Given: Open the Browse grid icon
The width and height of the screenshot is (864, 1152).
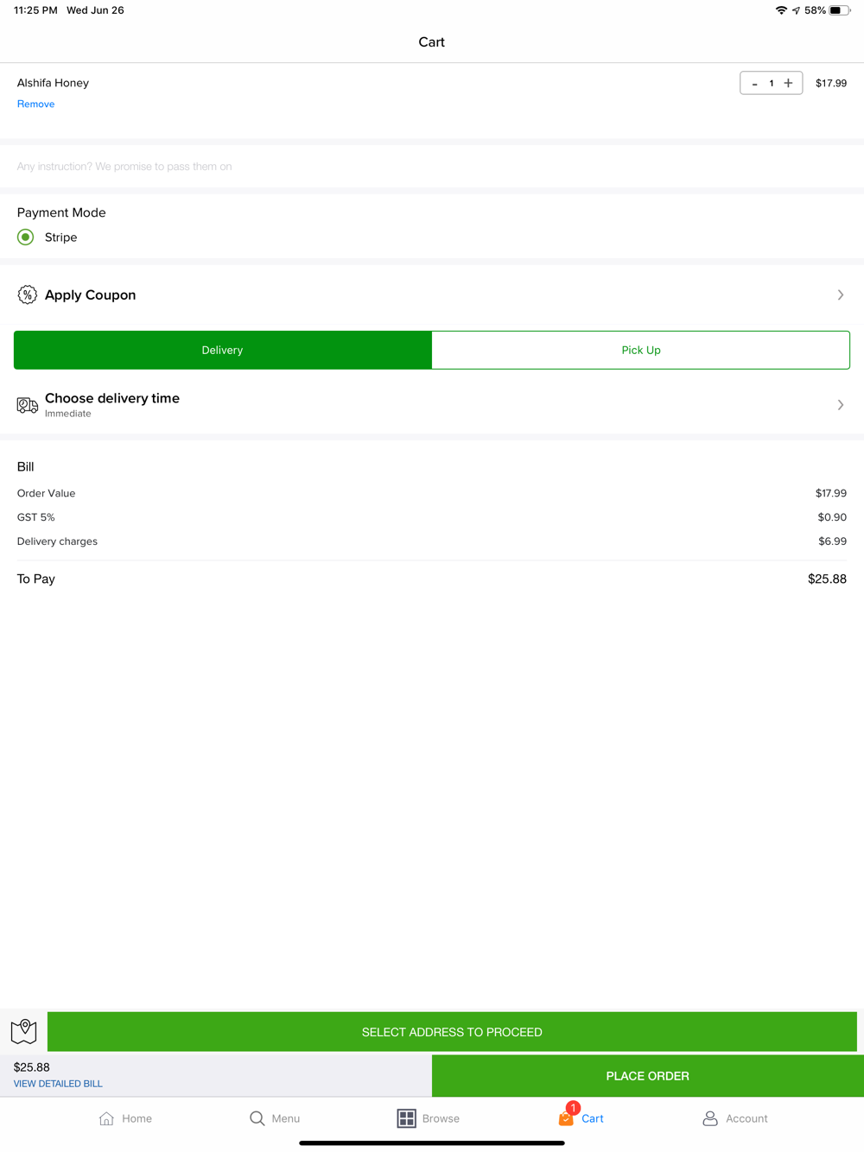Looking at the screenshot, I should (x=406, y=1118).
